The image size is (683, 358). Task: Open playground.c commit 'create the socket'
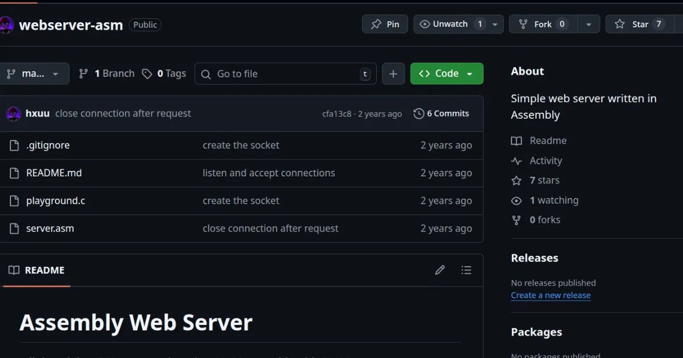tap(241, 201)
